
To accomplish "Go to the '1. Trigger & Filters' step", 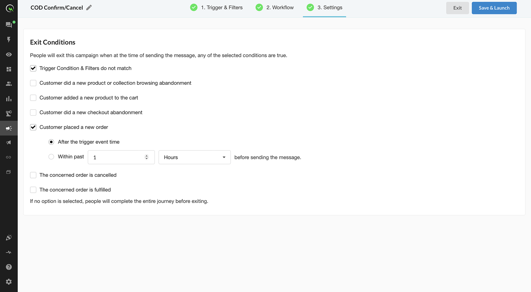I will pos(216,8).
